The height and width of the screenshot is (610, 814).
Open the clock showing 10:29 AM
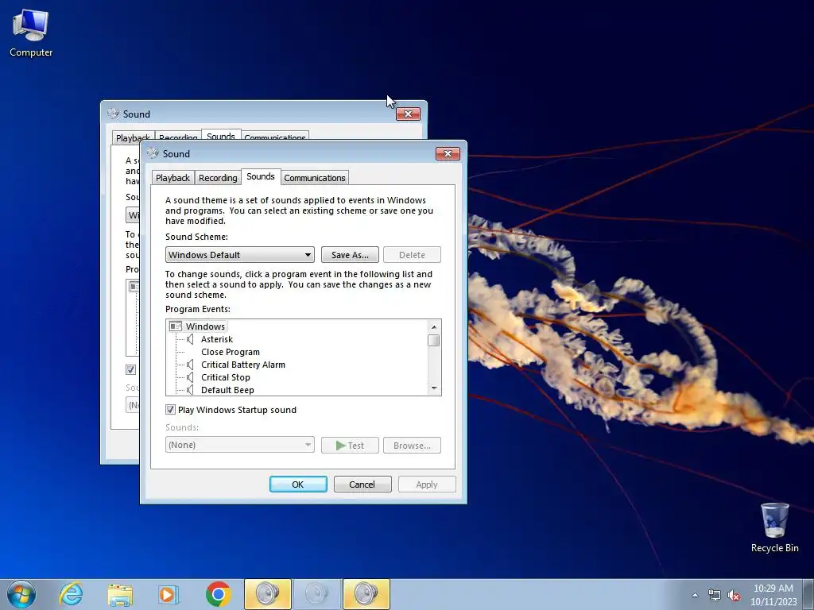point(773,594)
